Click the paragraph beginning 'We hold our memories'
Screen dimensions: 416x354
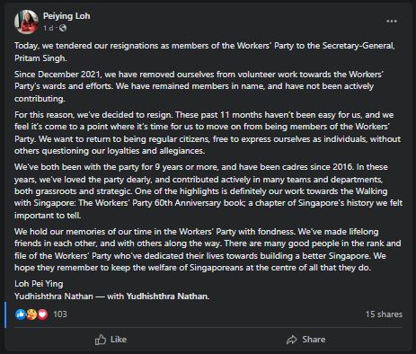[x=208, y=250]
